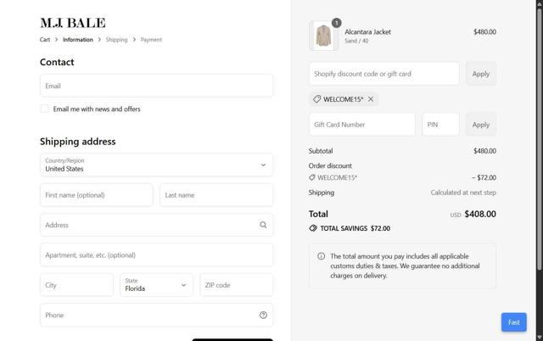Click the First name (optional) field

click(x=96, y=195)
